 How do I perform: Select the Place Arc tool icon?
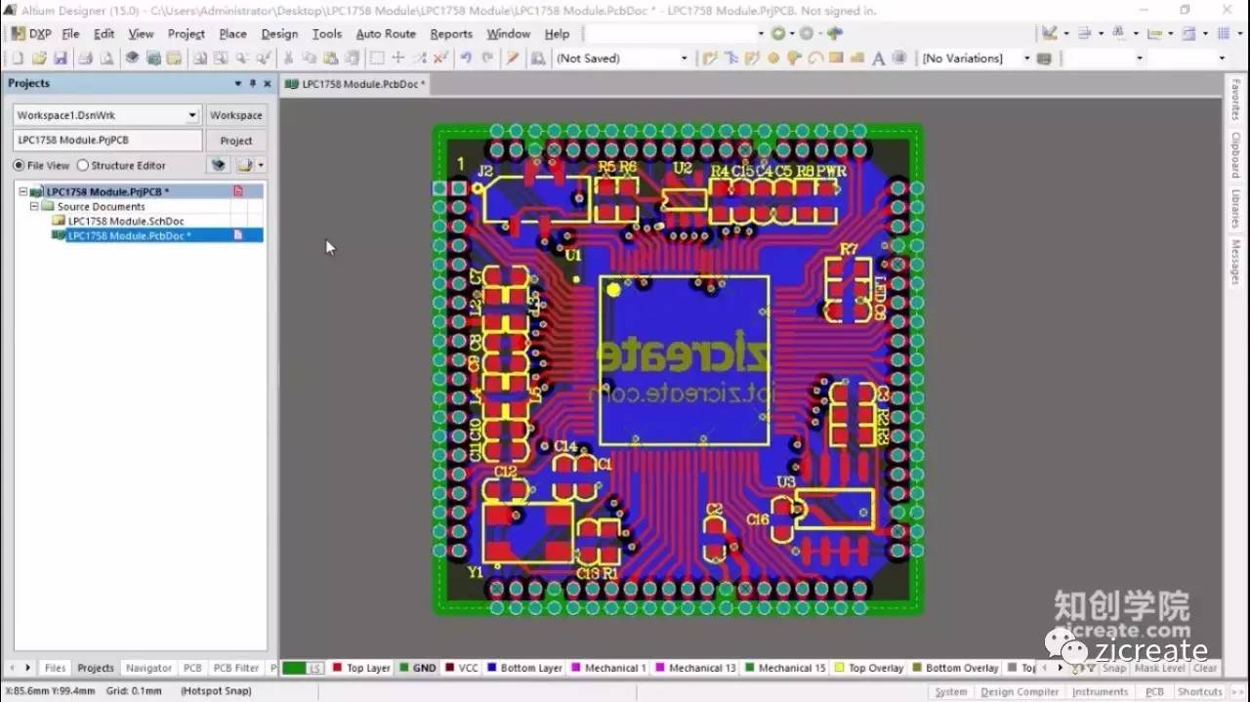(814, 59)
